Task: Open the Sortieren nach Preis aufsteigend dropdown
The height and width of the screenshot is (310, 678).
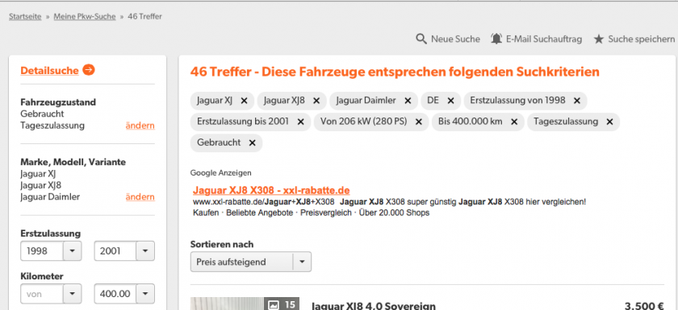Action: click(x=251, y=262)
